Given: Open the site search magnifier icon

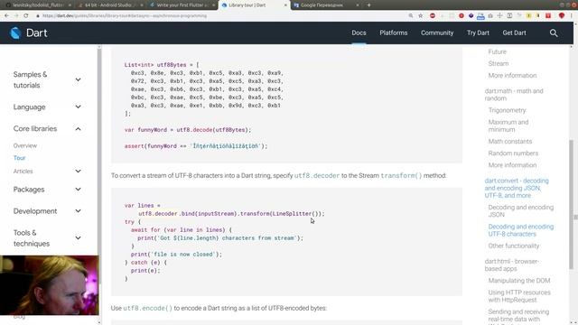Looking at the screenshot, I should pos(554,32).
